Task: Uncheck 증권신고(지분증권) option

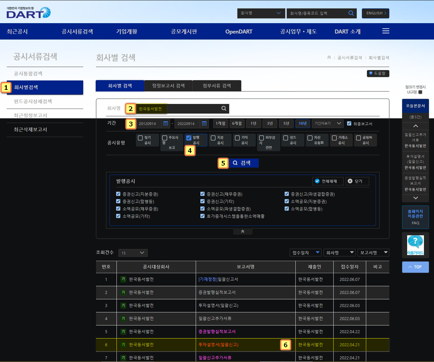Action: point(118,194)
